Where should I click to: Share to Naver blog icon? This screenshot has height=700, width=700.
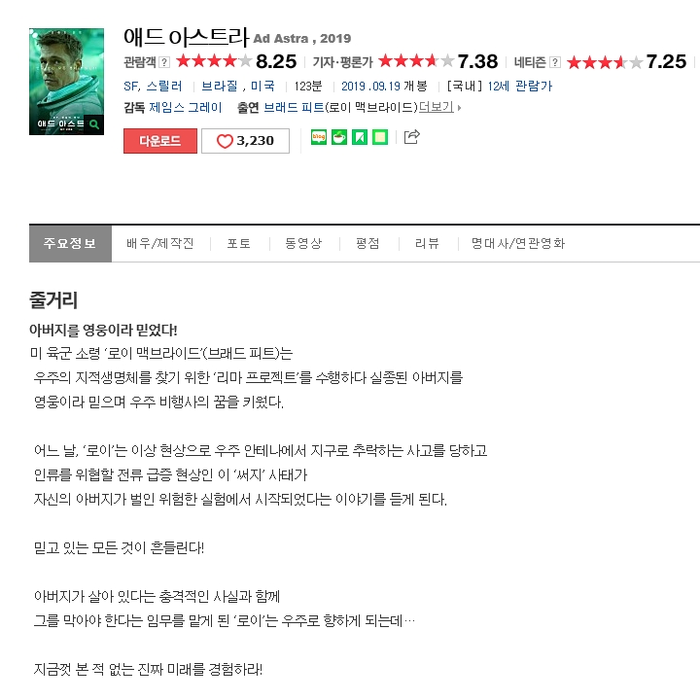[319, 137]
